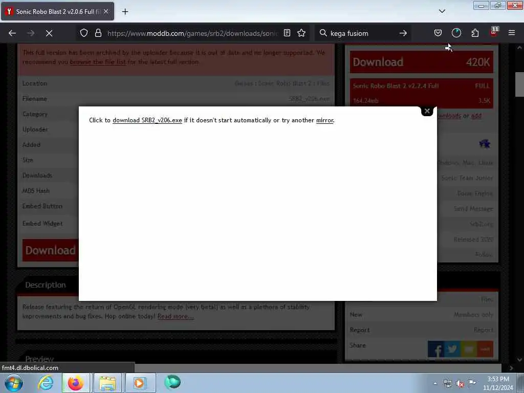Click the orange share icon

click(x=485, y=349)
